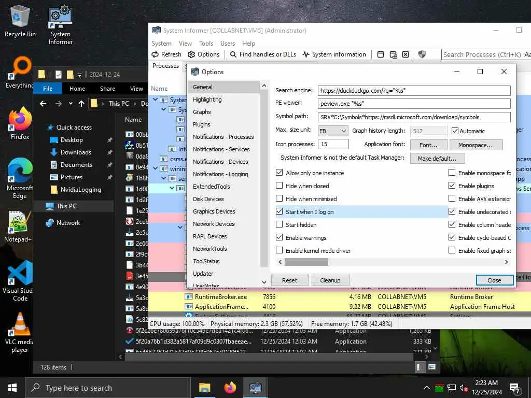Launch Firefox from the desktop
Image resolution: width=531 pixels, height=398 pixels.
click(x=20, y=123)
